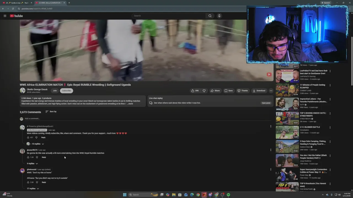The width and height of the screenshot is (353, 198).
Task: Open the Gemini button in Chrome
Action: coord(326,3)
